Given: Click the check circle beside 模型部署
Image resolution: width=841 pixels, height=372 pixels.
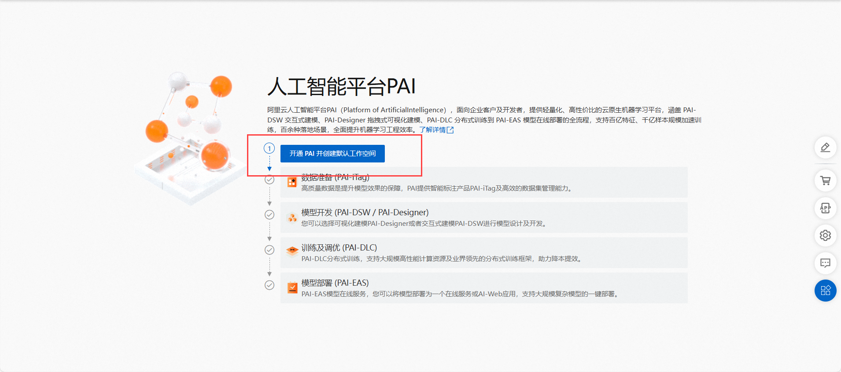Looking at the screenshot, I should (269, 285).
